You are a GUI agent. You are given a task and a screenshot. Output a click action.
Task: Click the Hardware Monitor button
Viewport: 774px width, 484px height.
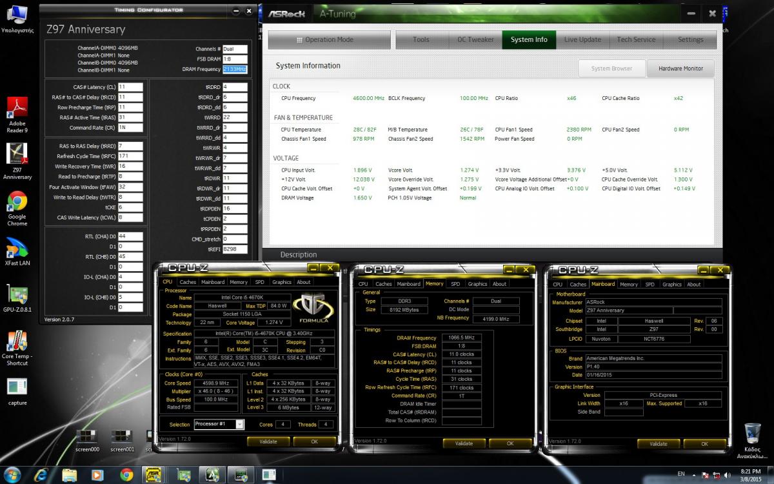[680, 68]
